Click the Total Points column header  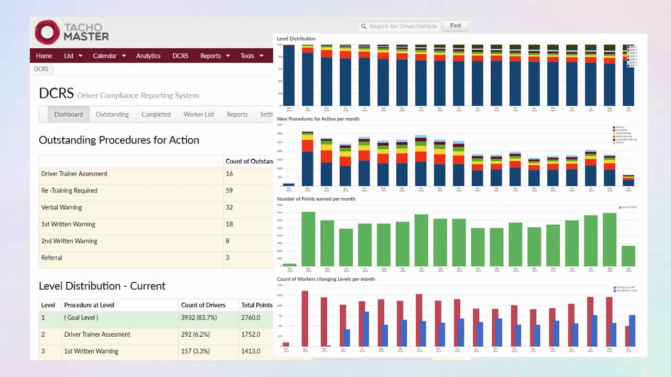[257, 305]
